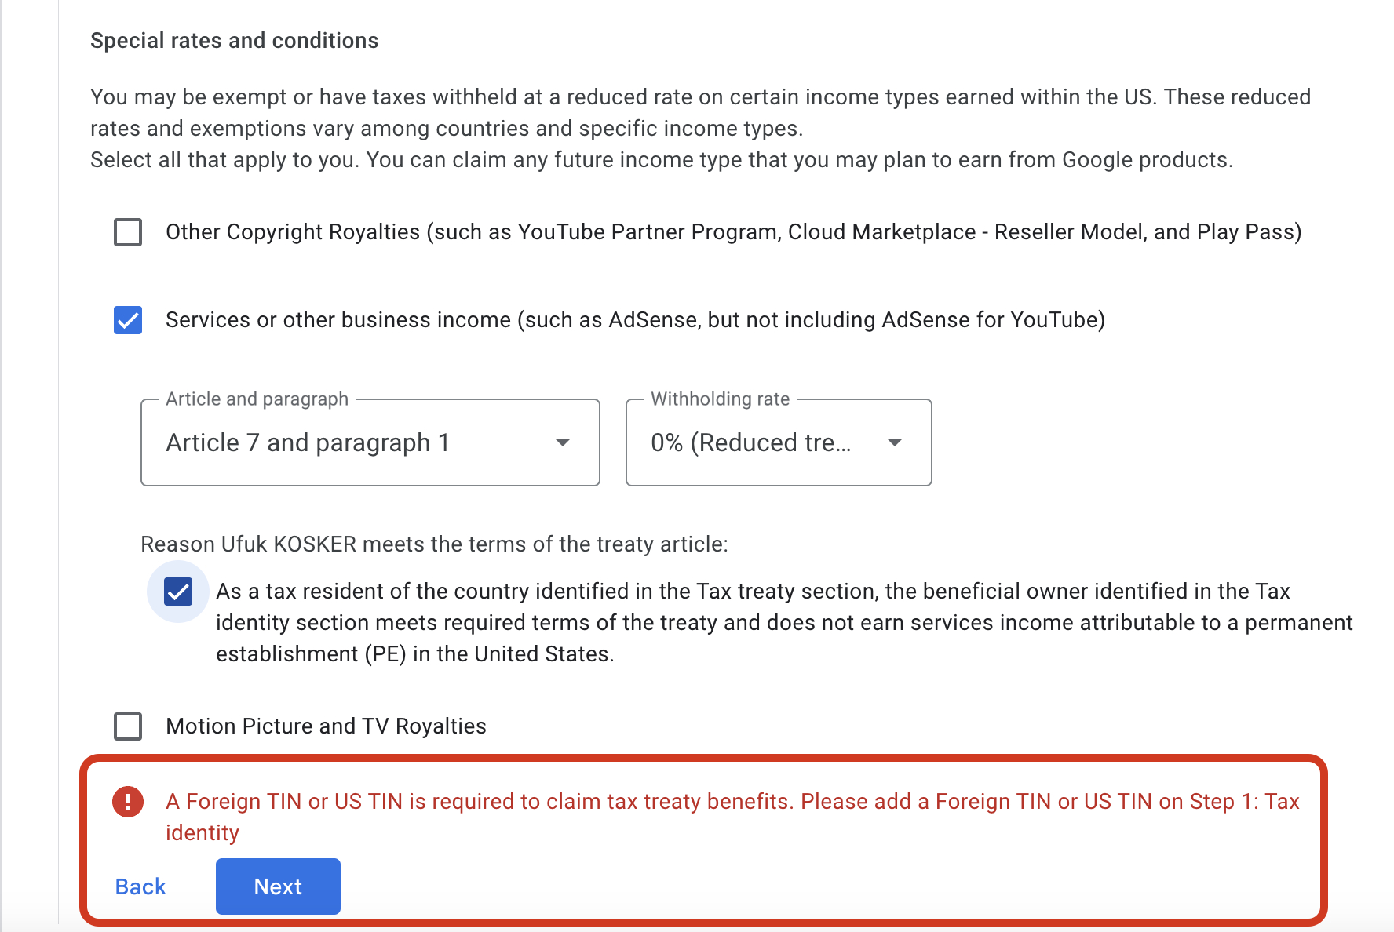Click the permanent establishment treaty statement text
Image resolution: width=1394 pixels, height=932 pixels.
point(783,623)
